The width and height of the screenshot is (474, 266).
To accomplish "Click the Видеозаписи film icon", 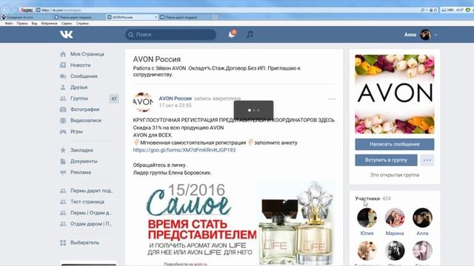I will (x=63, y=120).
